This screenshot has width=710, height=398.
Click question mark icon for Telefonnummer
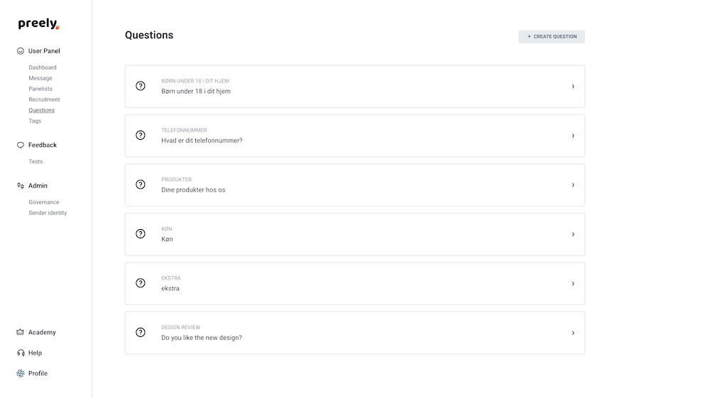tap(141, 136)
